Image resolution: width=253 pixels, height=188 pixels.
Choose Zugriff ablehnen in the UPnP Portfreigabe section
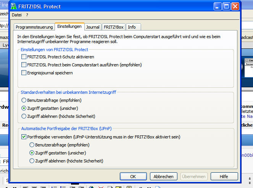32,161
